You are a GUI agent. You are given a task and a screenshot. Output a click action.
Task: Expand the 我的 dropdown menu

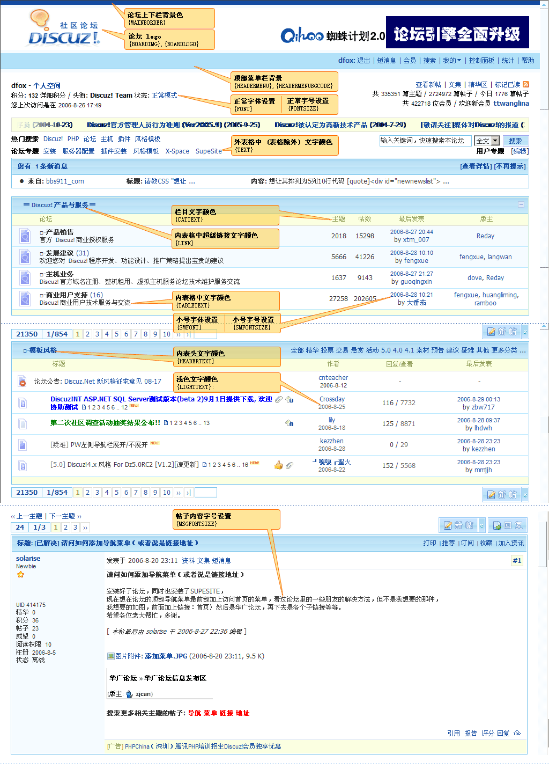pyautogui.click(x=452, y=61)
